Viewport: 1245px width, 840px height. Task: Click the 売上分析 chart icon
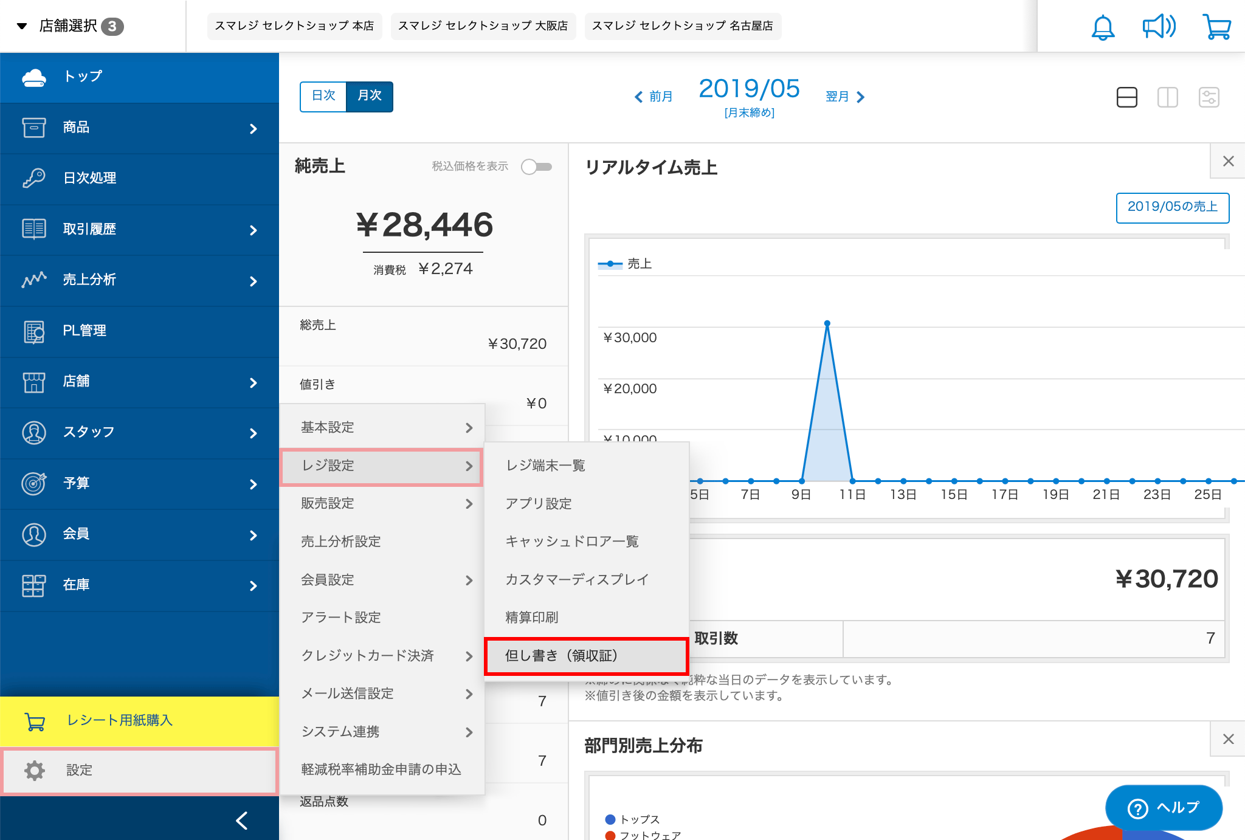pyautogui.click(x=34, y=280)
